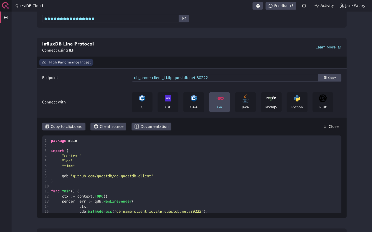Viewport: 372px width, 232px height.
Task: Select the C client icon
Action: pos(142,102)
